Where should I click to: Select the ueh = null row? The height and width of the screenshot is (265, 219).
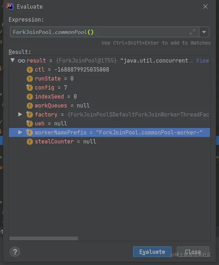[x=109, y=124]
